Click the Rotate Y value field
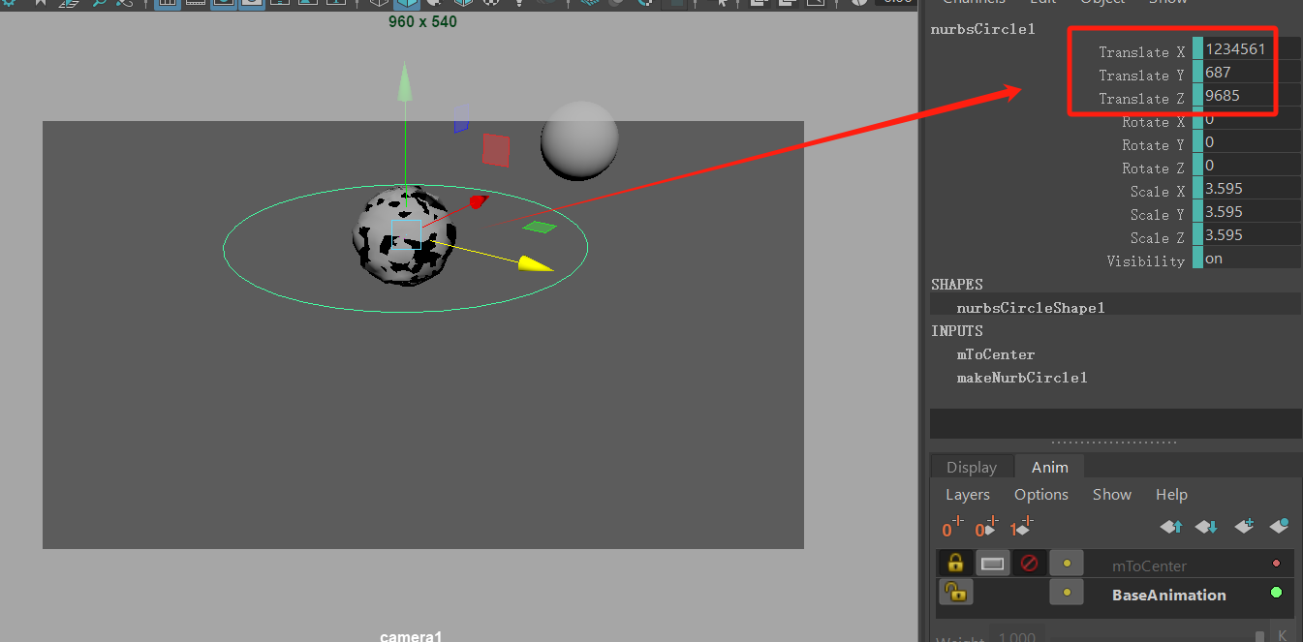 (x=1252, y=142)
